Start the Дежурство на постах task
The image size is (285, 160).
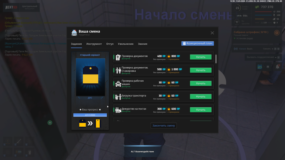[201, 110]
